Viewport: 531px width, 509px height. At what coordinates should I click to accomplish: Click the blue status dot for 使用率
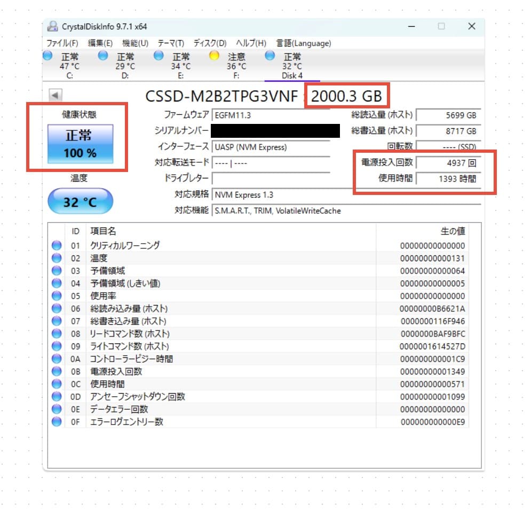tap(56, 296)
